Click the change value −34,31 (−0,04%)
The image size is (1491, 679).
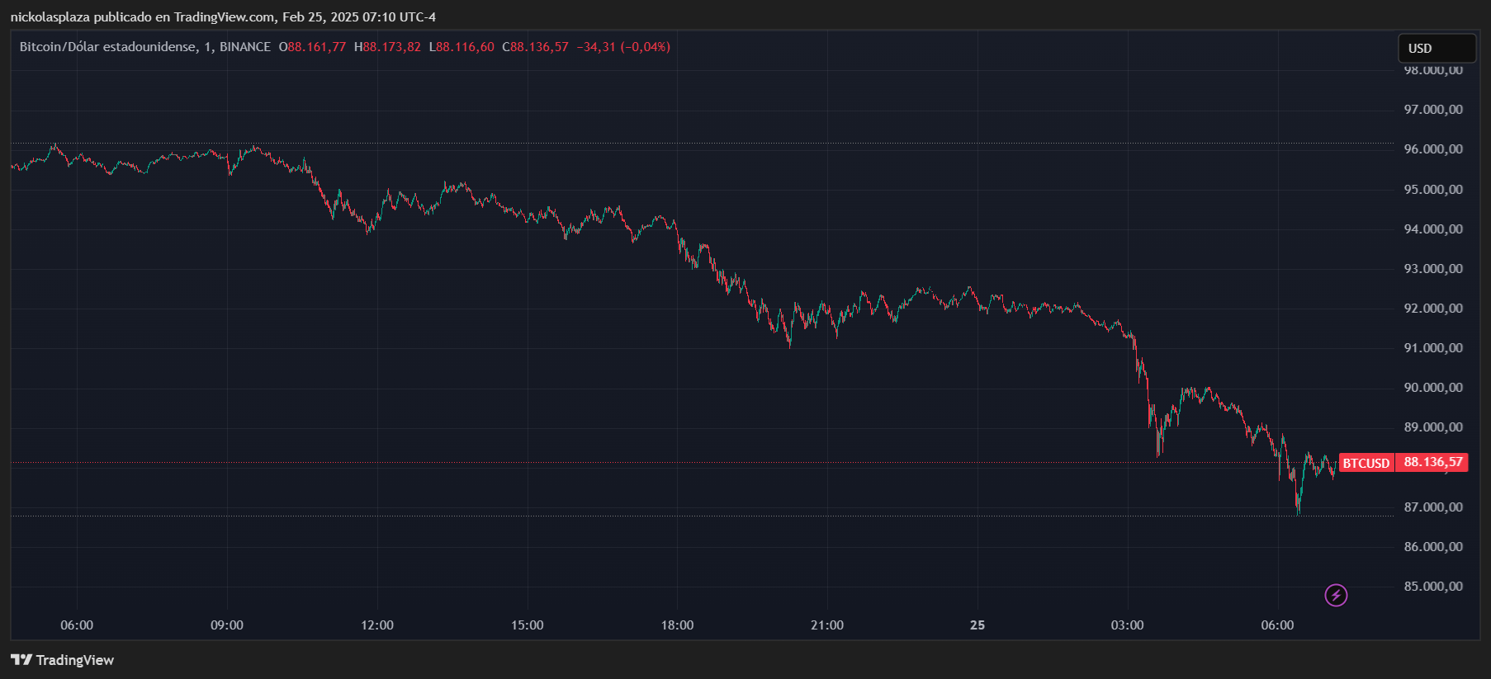point(623,47)
